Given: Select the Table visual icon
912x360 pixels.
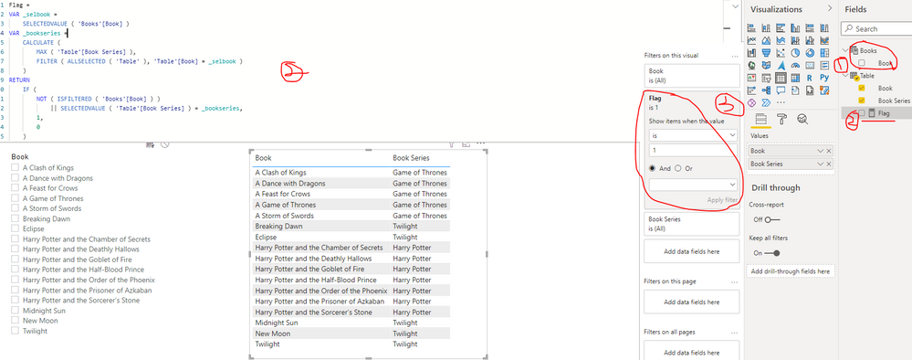Looking at the screenshot, I should point(781,78).
